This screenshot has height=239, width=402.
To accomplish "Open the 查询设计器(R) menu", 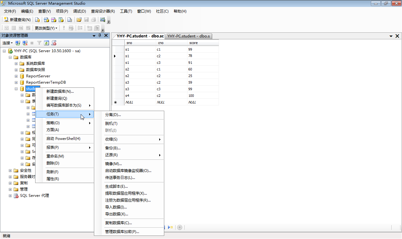I will pos(103,11).
